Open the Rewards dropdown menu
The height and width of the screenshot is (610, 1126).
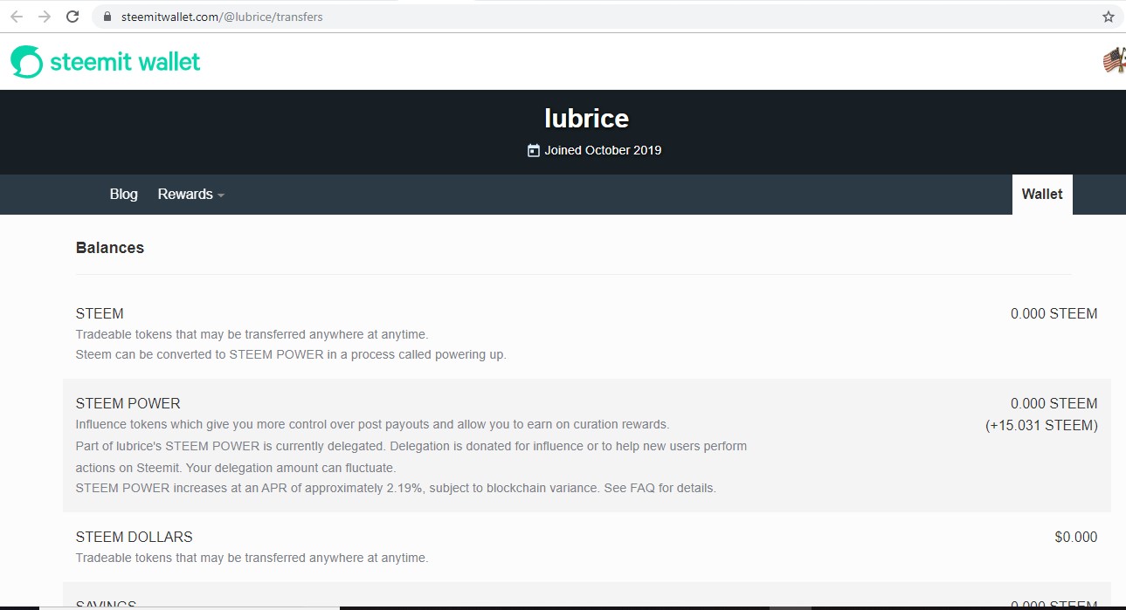pyautogui.click(x=190, y=194)
